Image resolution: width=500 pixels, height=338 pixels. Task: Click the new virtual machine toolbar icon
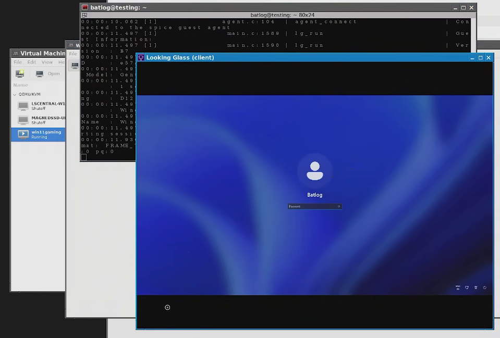20,73
